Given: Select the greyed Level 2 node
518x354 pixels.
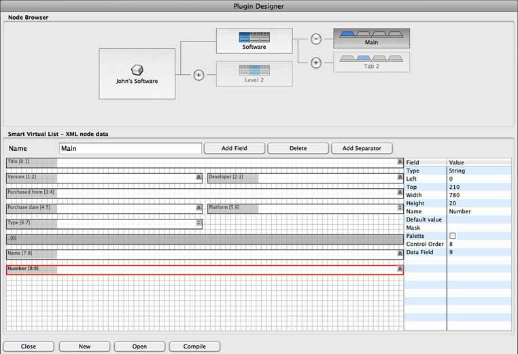Looking at the screenshot, I should pyautogui.click(x=254, y=73).
